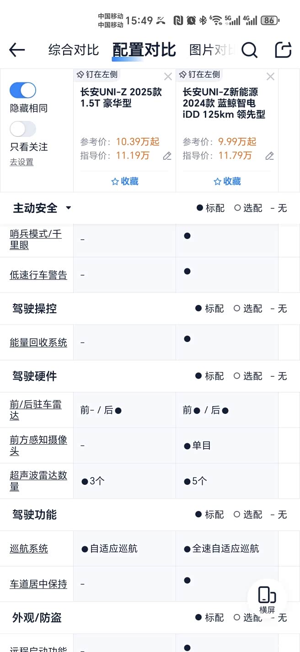Viewport: 300px width, 652px height.
Task: Favorite the iDD 125km 领先型 with 收藏
Action: click(x=227, y=181)
